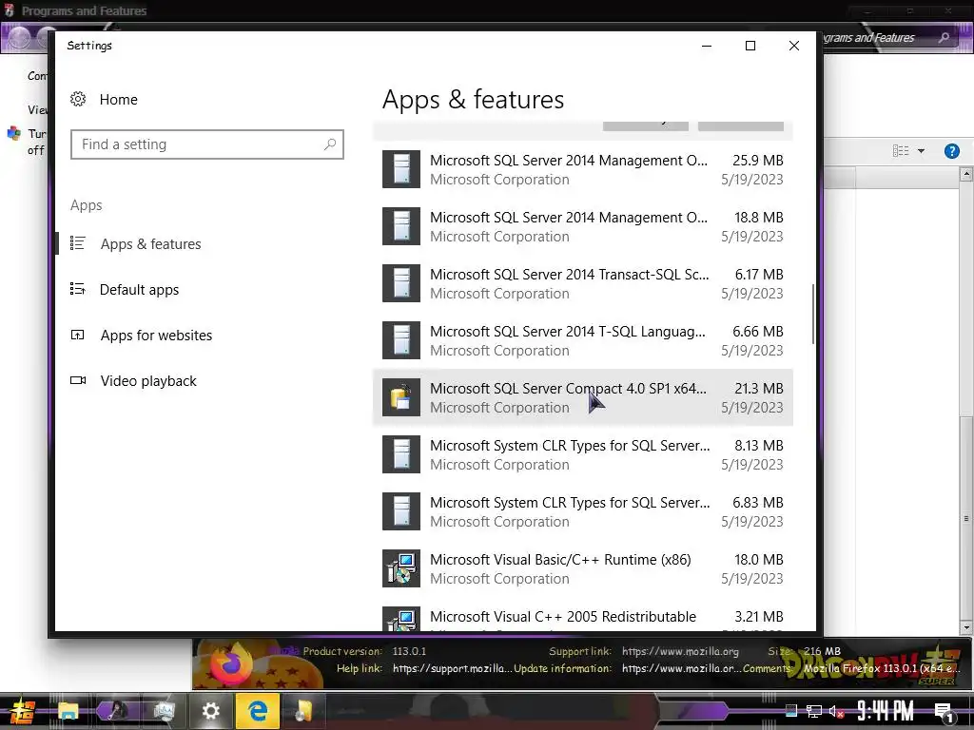Click the 9:44 PM clock

click(886, 711)
